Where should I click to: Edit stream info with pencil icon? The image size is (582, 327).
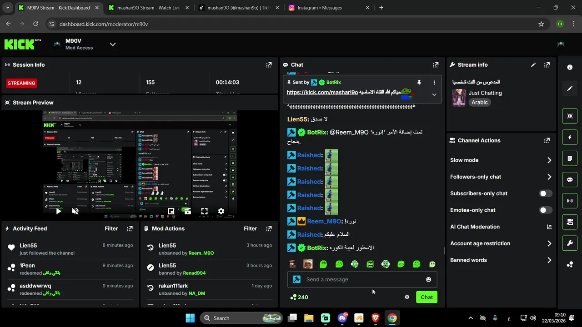(x=533, y=65)
